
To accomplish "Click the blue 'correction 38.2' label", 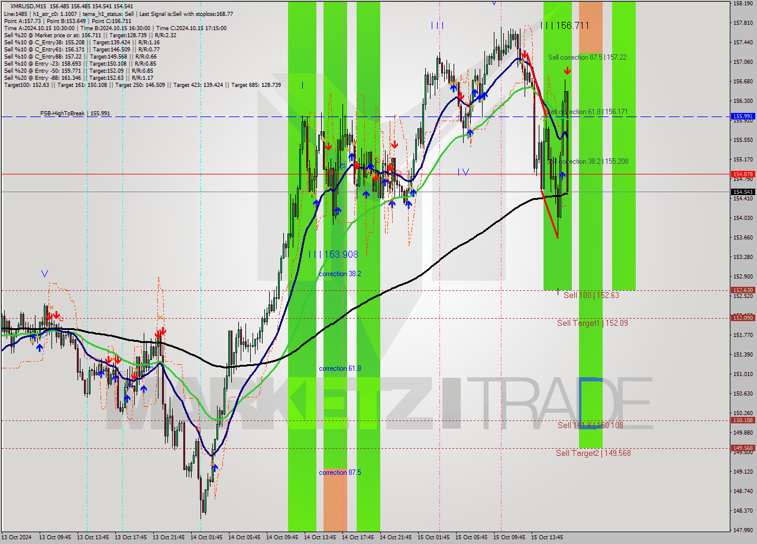I will [x=340, y=274].
